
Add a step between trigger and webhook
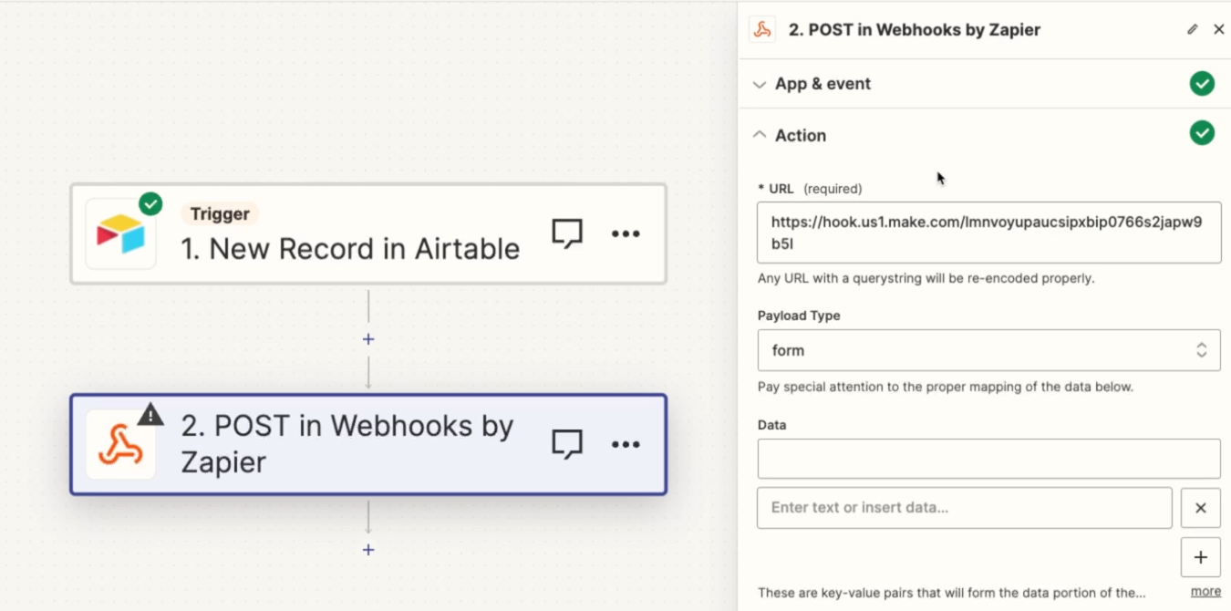[368, 339]
